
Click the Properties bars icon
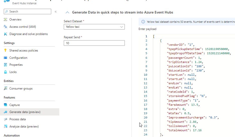[6, 65]
